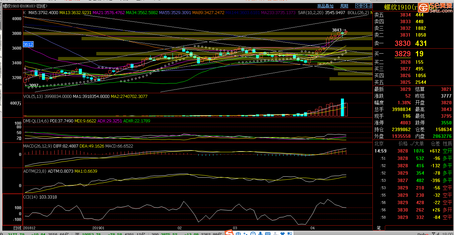This screenshot has height=235, width=454.
Task: Click the CCI(14) indicator label
Action: [x=31, y=197]
